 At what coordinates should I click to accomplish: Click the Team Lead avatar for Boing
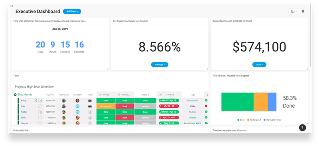tap(64, 101)
